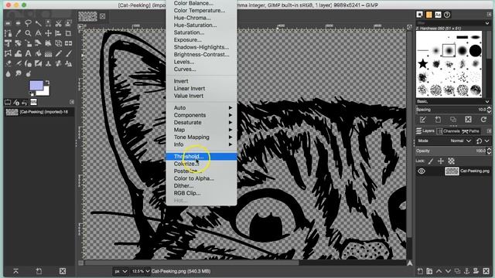Image resolution: width=495 pixels, height=278 pixels.
Task: Select the Move tool
Action: pos(48,33)
